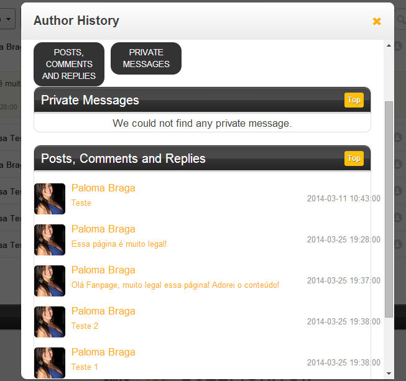Click Top button in Private Messages header
406x381 pixels.
click(354, 100)
